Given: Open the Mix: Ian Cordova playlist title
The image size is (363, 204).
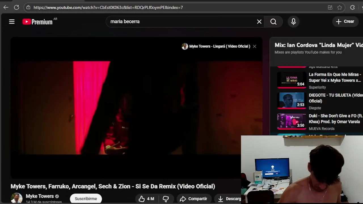Looking at the screenshot, I should 319,45.
